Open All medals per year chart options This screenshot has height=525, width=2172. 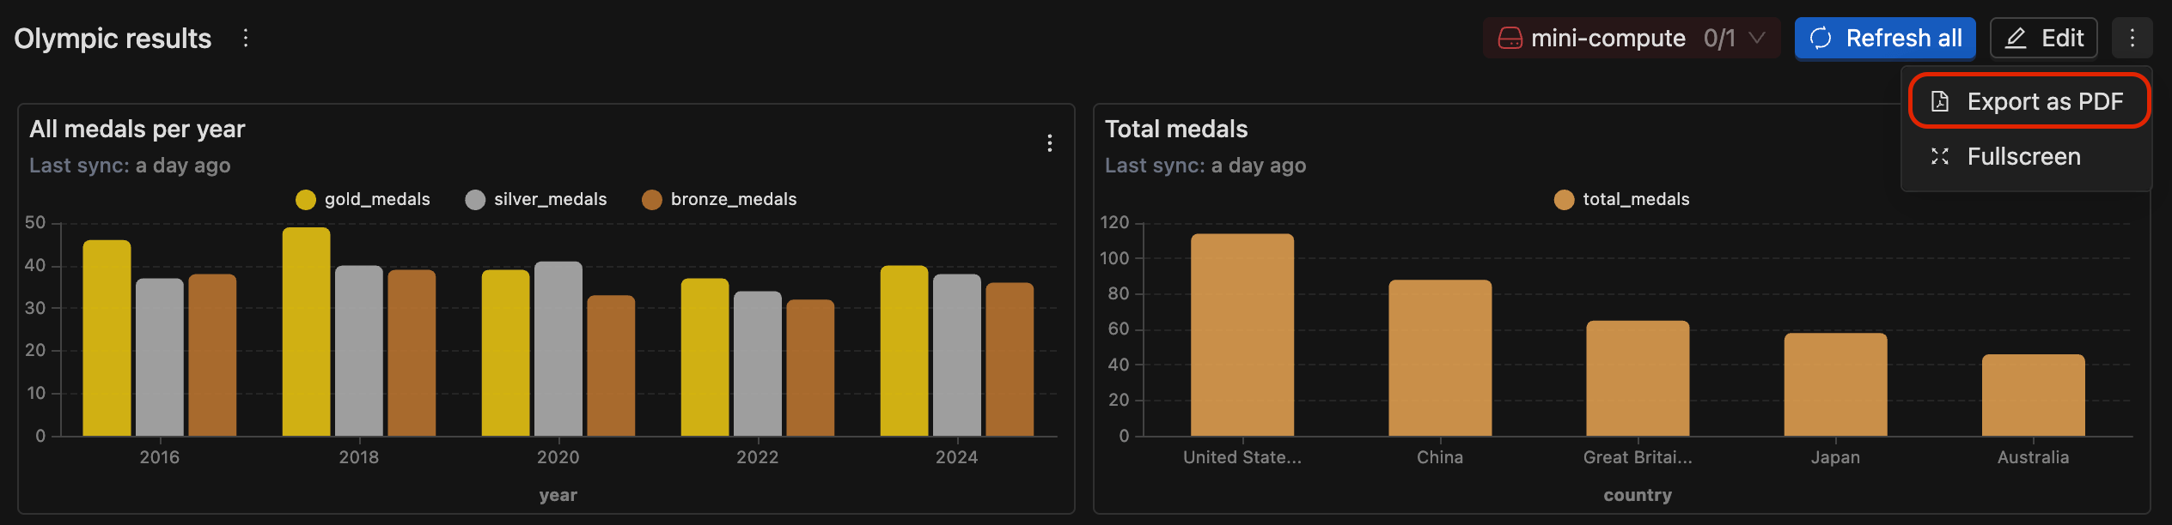point(1049,143)
